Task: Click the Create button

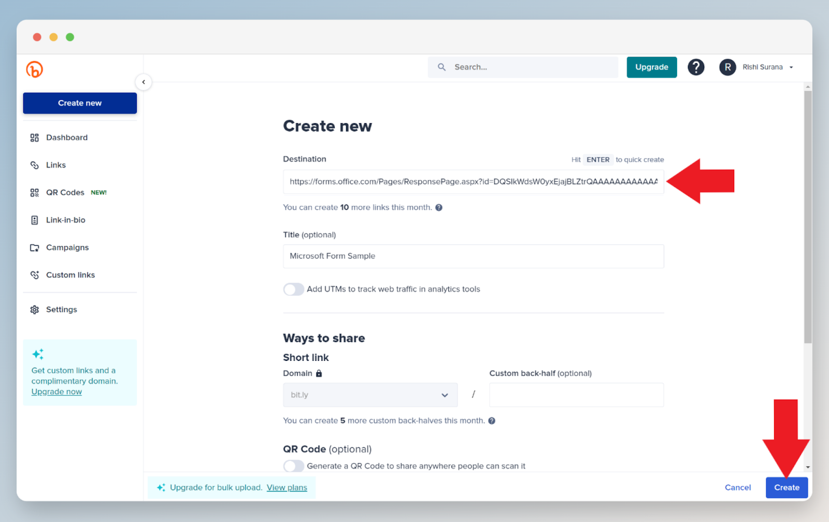Action: pos(786,487)
